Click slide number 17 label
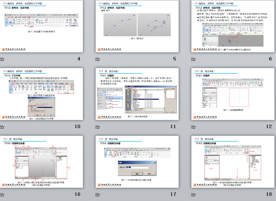Image resolution: width=276 pixels, height=201 pixels. pyautogui.click(x=173, y=194)
